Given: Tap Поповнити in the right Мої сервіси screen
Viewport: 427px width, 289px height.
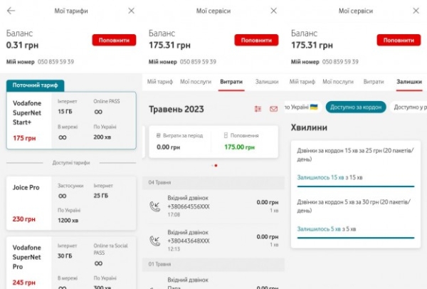Looking at the screenshot, I should 399,40.
